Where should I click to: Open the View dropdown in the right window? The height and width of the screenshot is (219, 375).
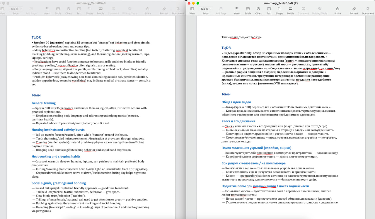coord(192,9)
